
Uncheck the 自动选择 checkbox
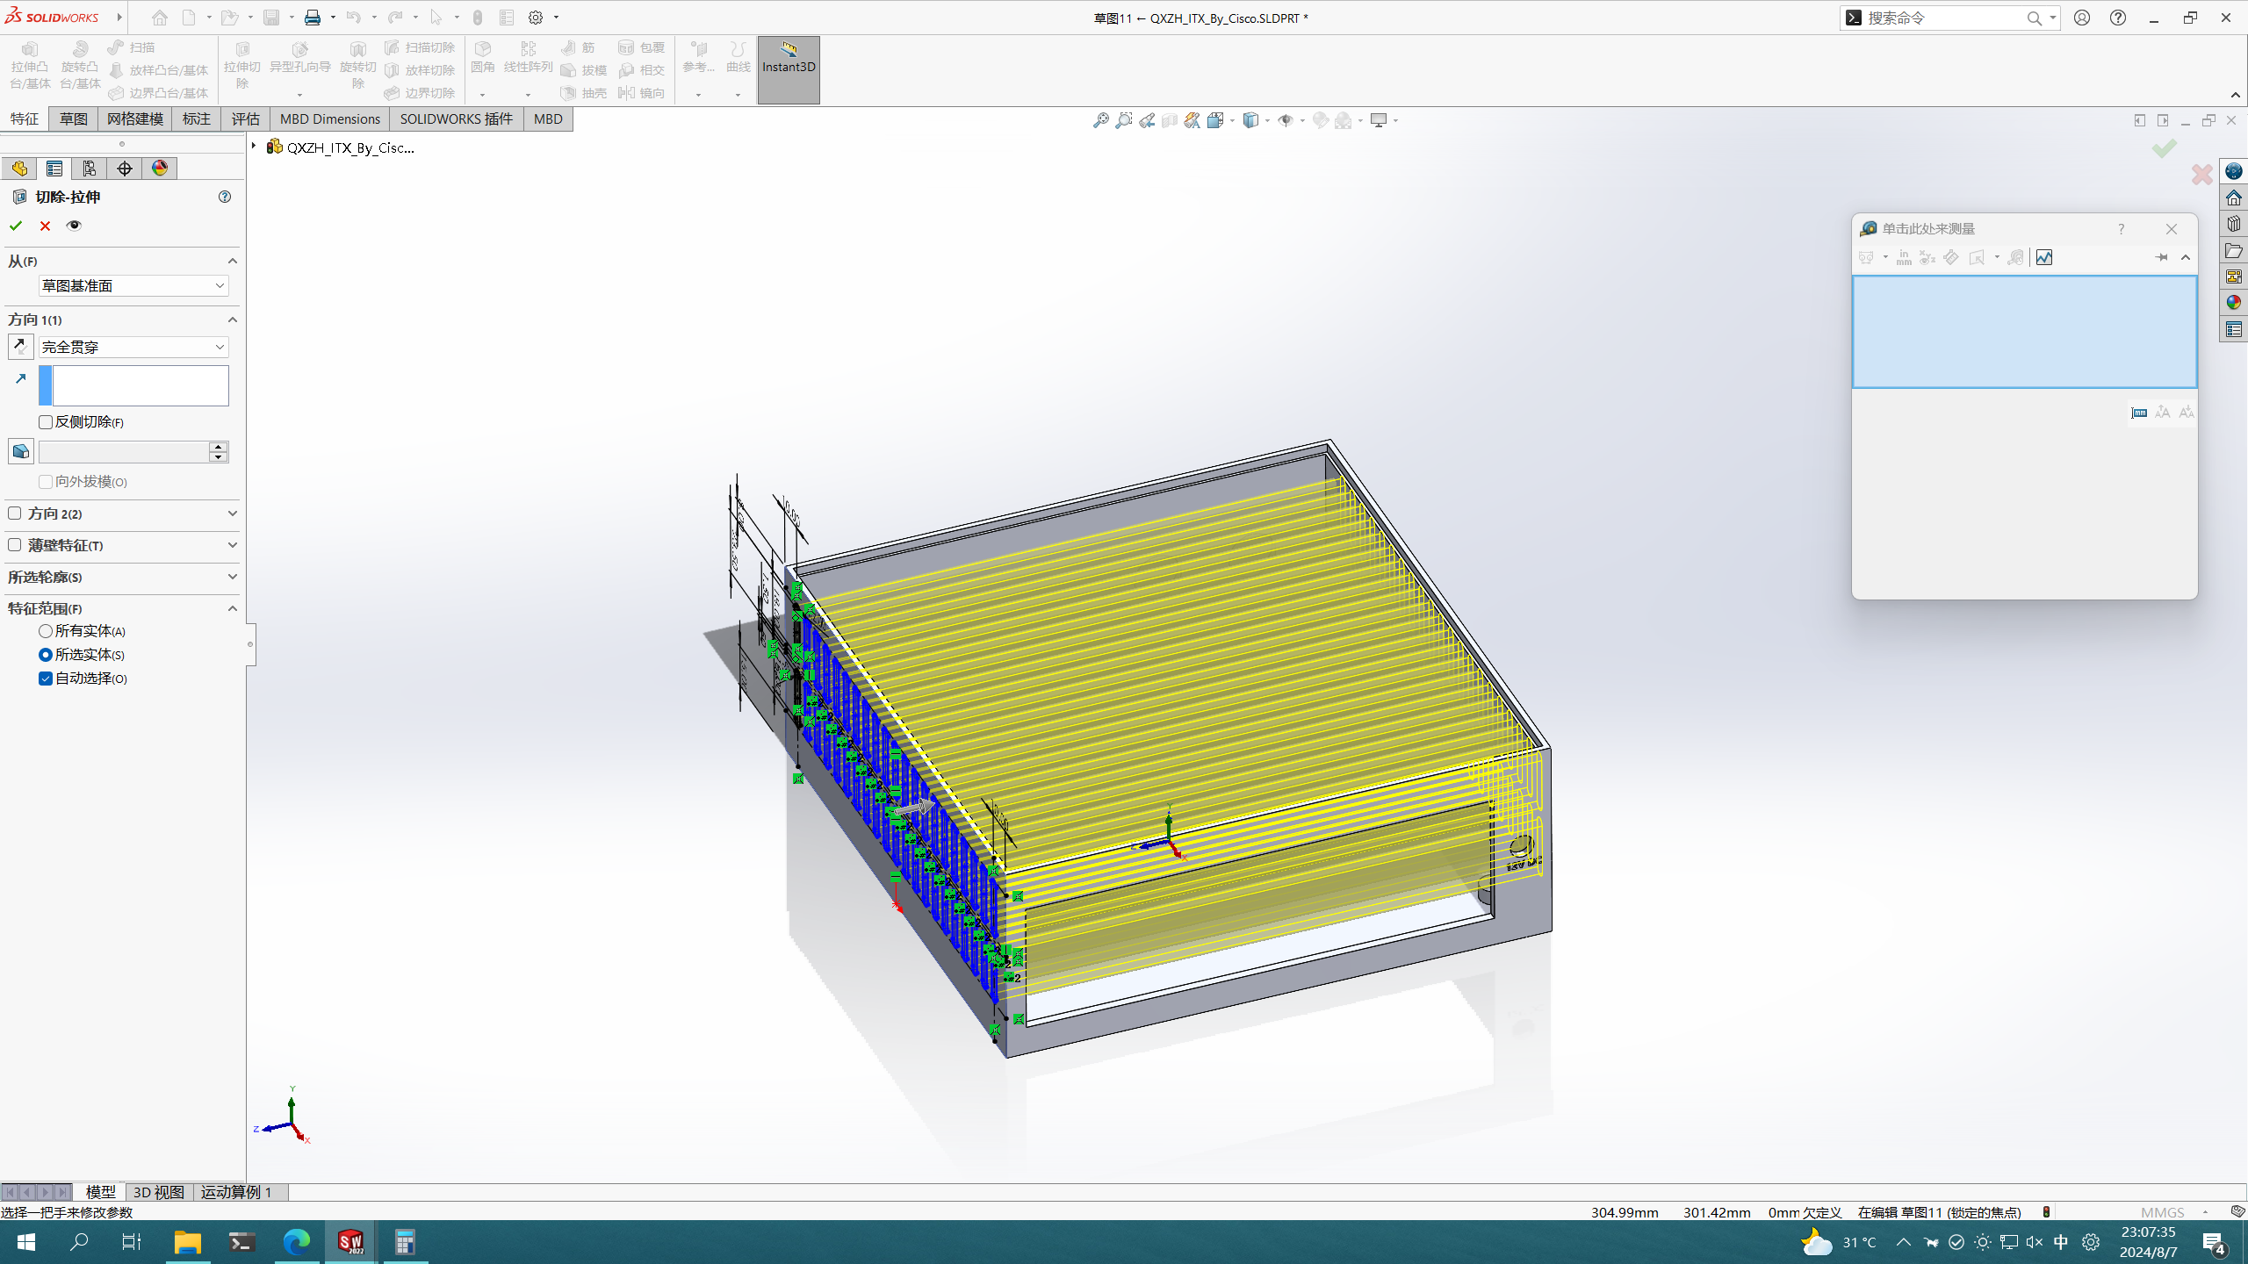point(46,679)
